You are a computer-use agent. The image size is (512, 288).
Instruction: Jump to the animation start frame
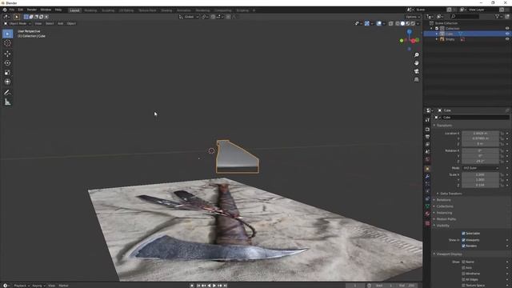198,286
